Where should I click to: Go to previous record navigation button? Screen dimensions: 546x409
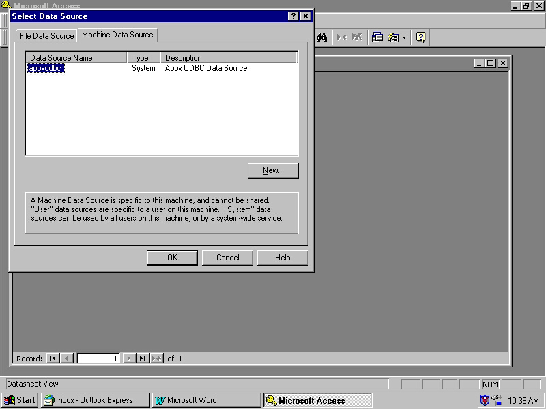tap(67, 359)
